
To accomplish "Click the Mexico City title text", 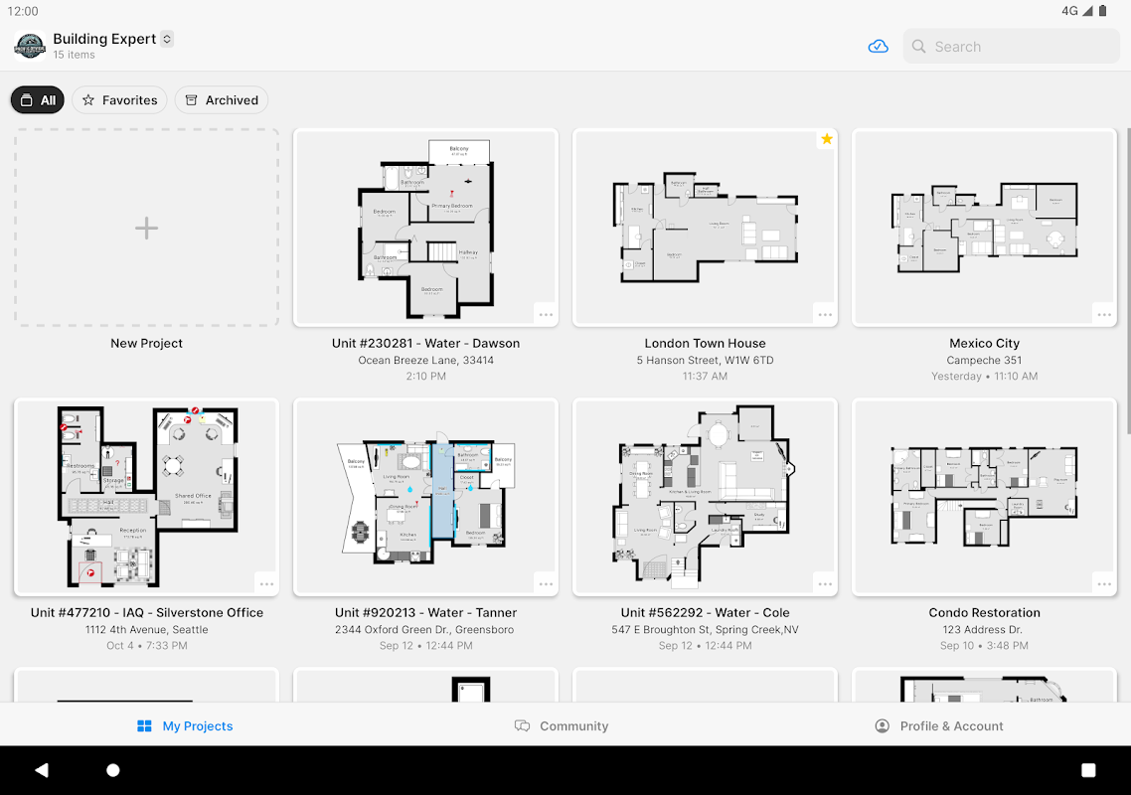I will [984, 344].
